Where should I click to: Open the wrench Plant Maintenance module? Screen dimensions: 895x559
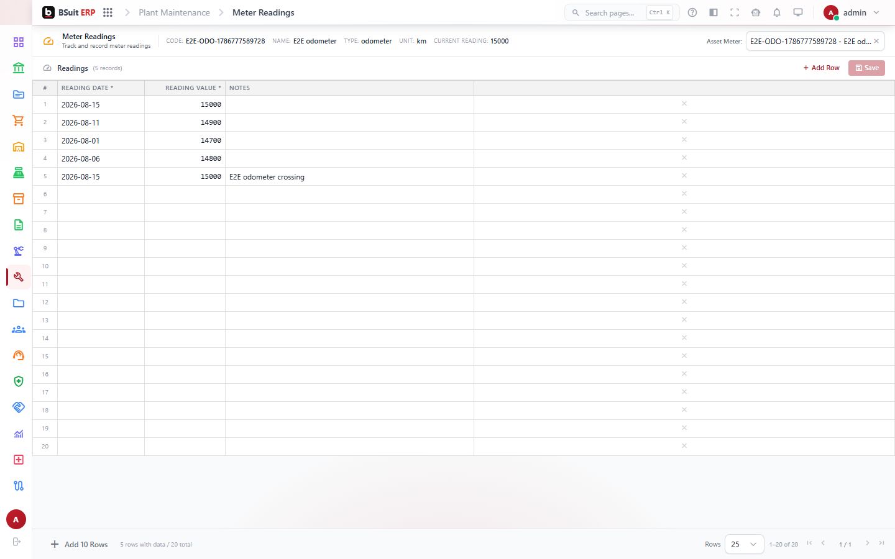[x=19, y=277]
